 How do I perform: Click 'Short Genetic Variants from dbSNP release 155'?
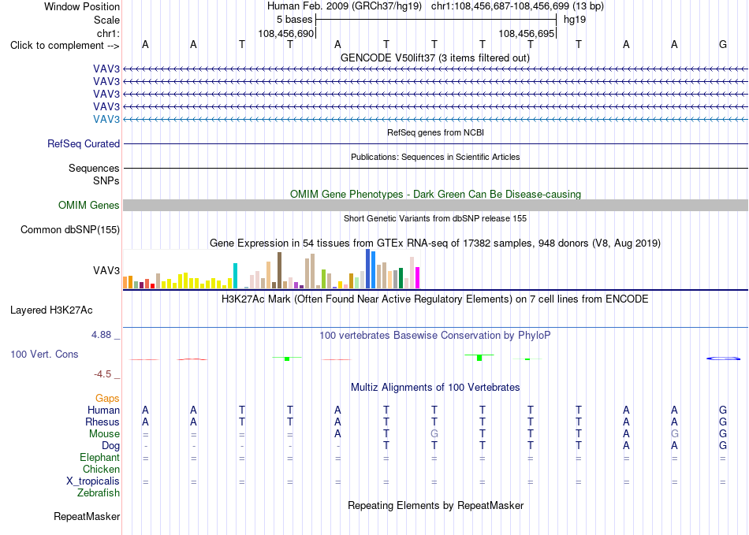pyautogui.click(x=435, y=218)
